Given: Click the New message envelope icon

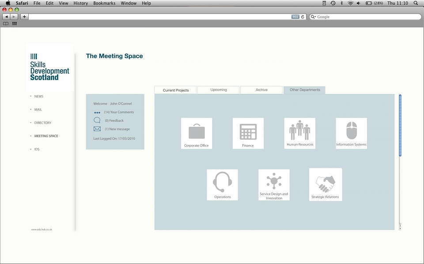Looking at the screenshot, I should (x=97, y=129).
